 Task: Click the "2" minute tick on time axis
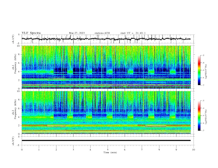pos(56,150)
